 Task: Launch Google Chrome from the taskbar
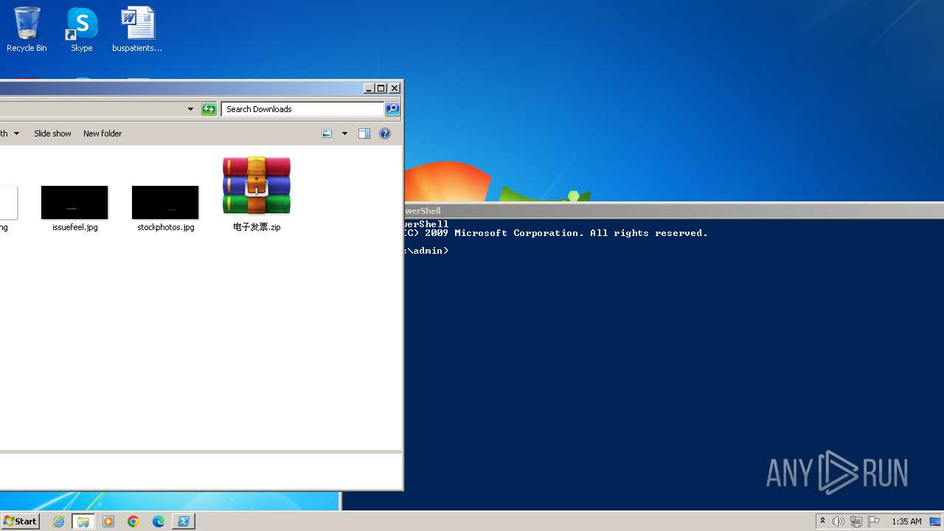[133, 521]
